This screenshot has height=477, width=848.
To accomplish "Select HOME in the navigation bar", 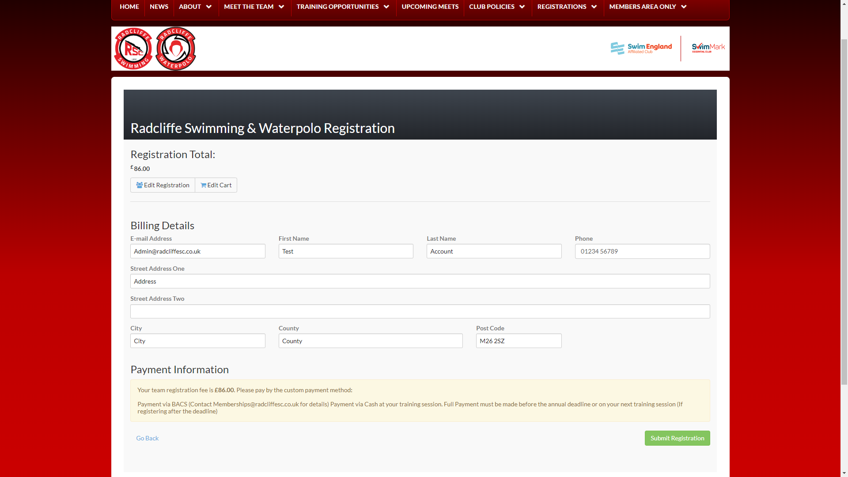I will click(x=129, y=7).
